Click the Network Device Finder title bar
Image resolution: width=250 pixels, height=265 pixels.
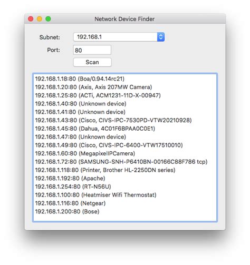tap(124, 19)
